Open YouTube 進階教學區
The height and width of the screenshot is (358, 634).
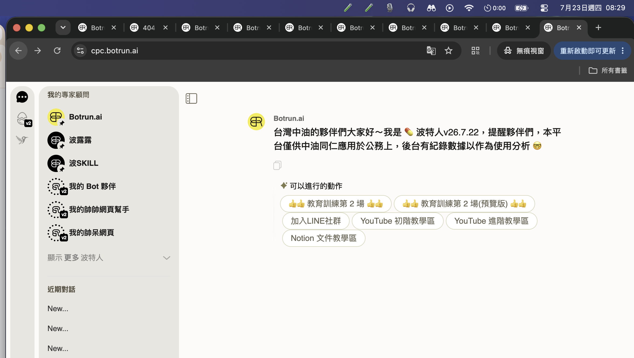[x=491, y=221]
